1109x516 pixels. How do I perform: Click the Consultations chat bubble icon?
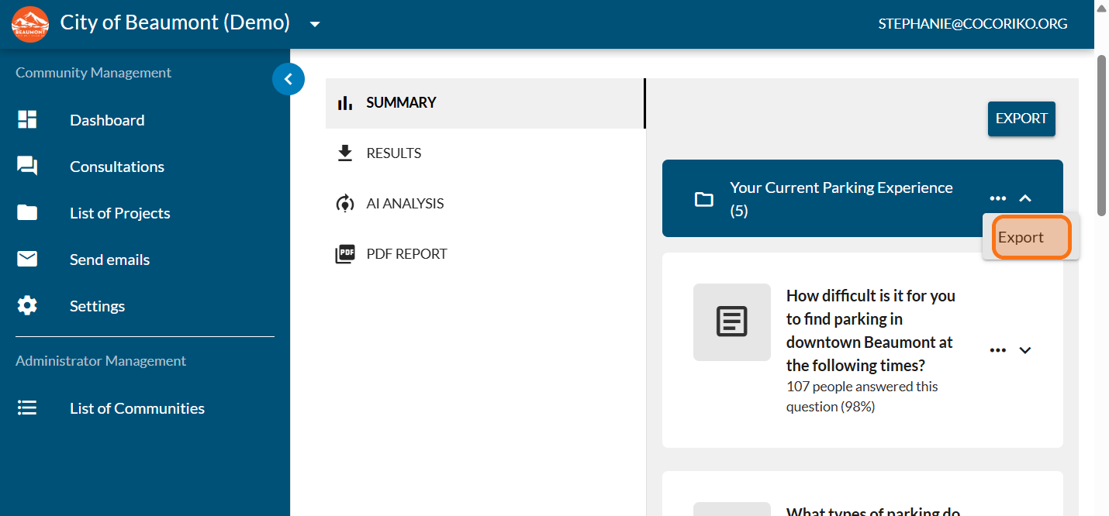coord(27,166)
